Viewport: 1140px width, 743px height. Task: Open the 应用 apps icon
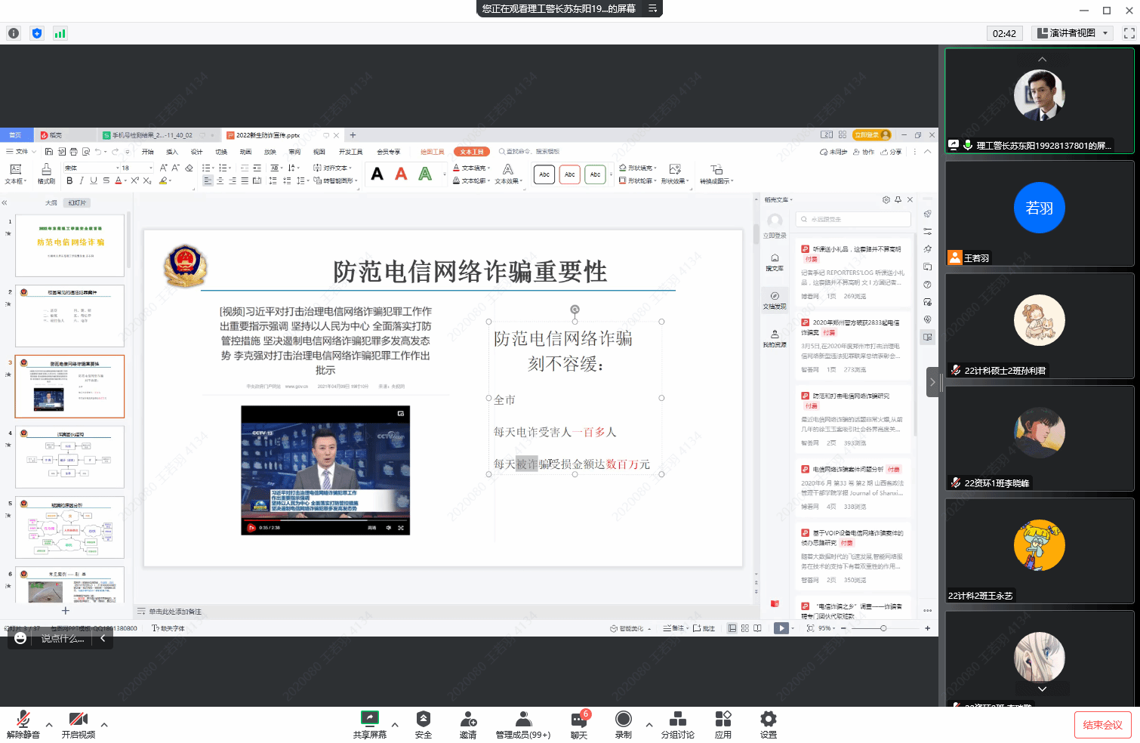[x=723, y=724]
